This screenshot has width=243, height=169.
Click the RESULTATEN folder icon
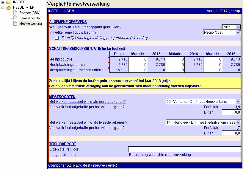pos(9,7)
